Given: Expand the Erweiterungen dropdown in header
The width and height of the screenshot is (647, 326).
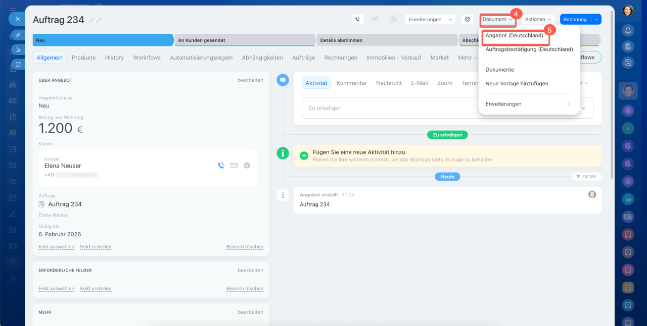Looking at the screenshot, I should [430, 19].
